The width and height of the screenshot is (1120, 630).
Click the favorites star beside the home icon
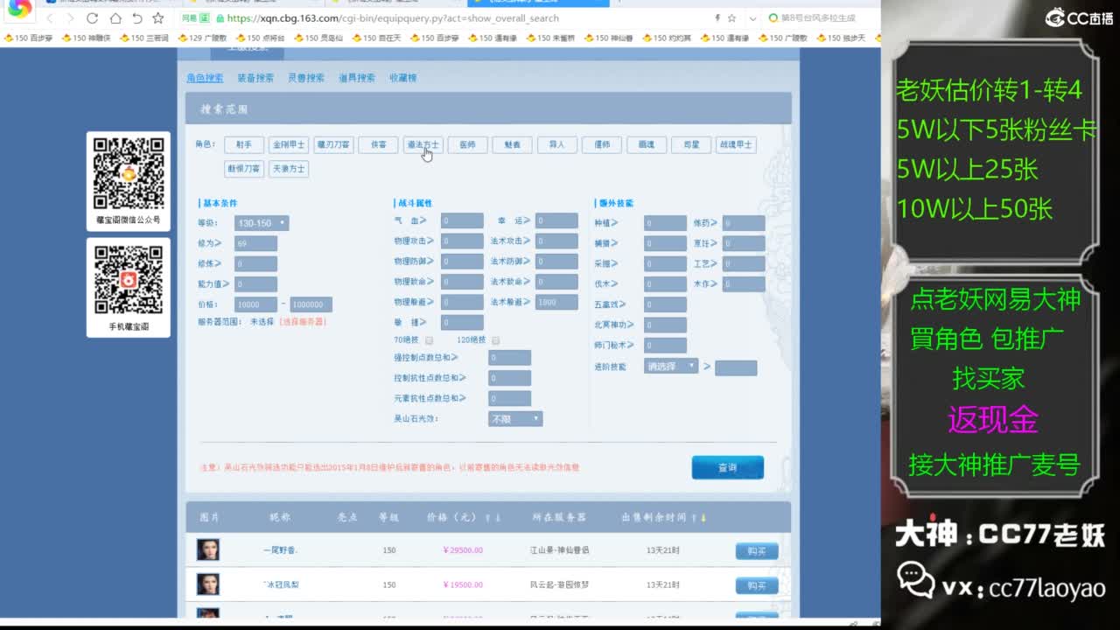[157, 18]
